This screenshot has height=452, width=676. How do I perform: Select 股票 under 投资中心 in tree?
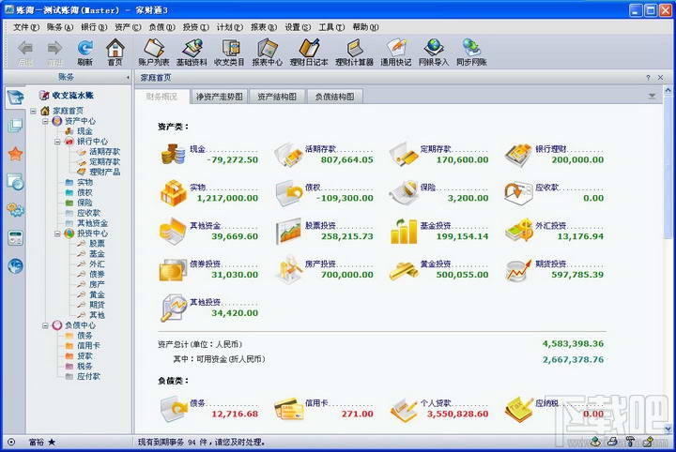[97, 244]
